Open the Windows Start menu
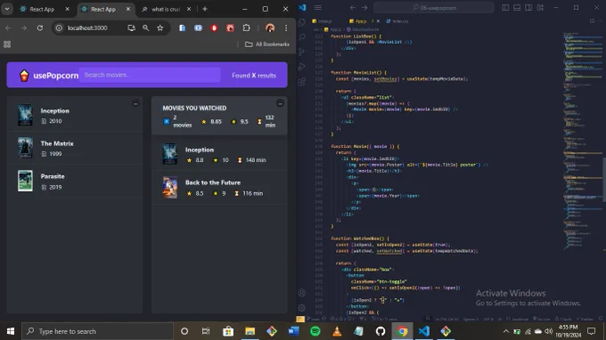The height and width of the screenshot is (340, 606). click(x=11, y=331)
